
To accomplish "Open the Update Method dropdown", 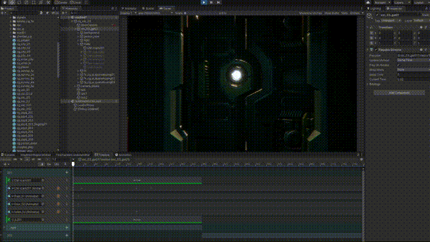I will [413, 60].
